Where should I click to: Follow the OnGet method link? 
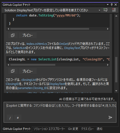tap(63, 44)
